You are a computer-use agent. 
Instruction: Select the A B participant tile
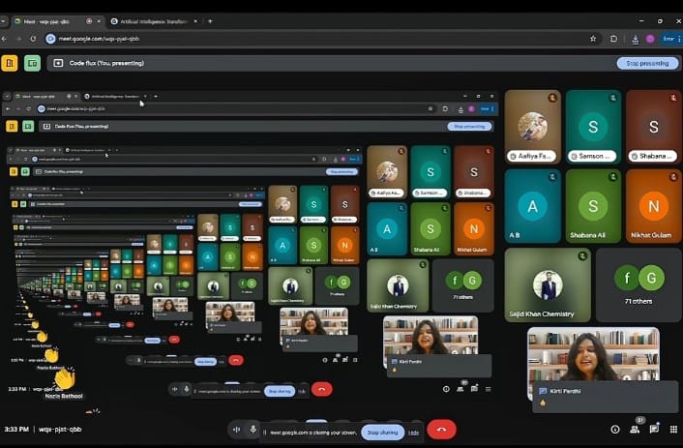533,206
